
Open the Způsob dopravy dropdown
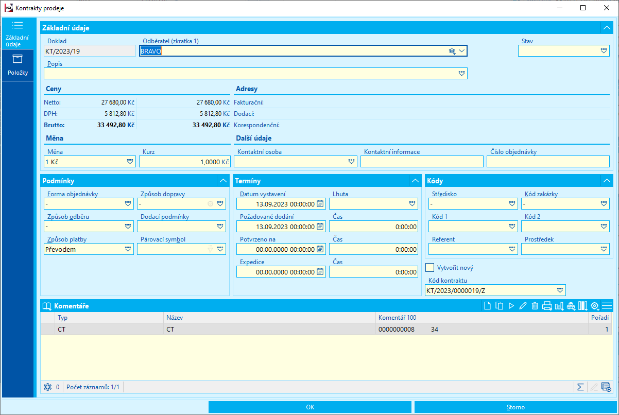220,204
